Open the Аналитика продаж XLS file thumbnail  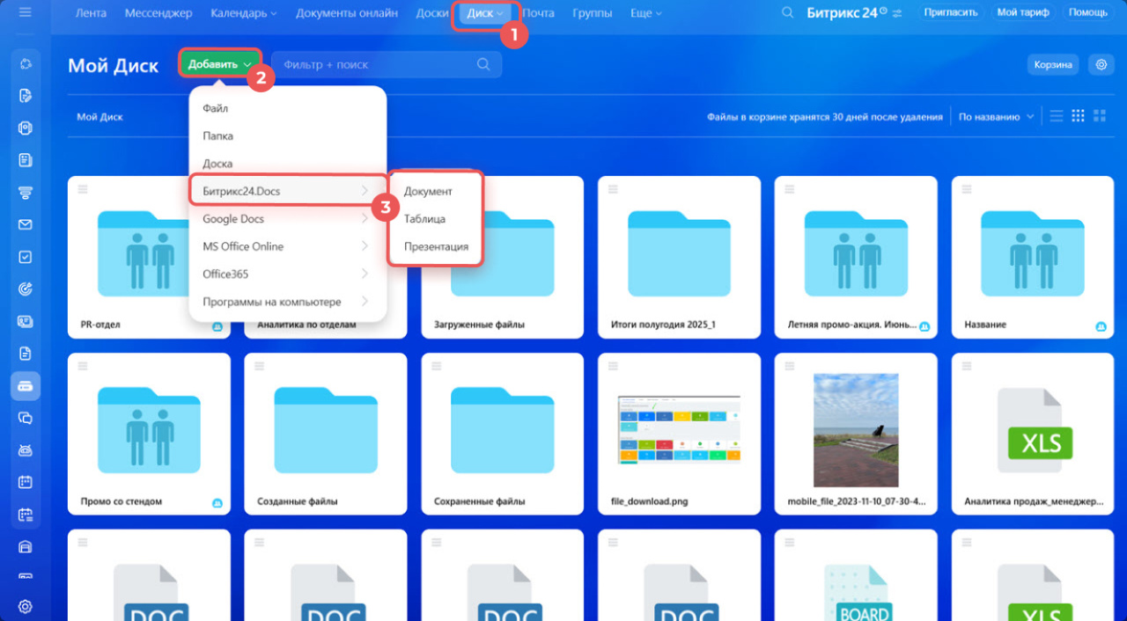[x=1035, y=431]
